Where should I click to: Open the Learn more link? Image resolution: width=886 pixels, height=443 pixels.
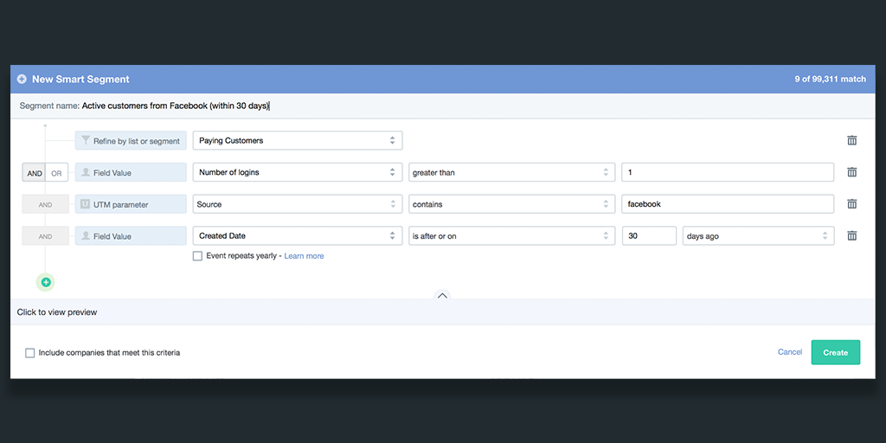(x=304, y=256)
